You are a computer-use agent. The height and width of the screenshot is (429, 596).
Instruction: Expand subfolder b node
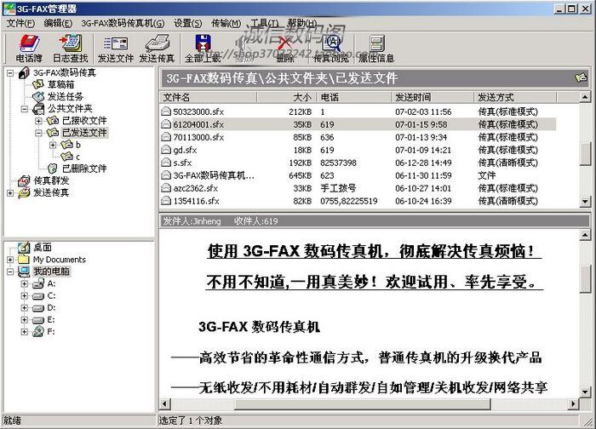pos(53,145)
